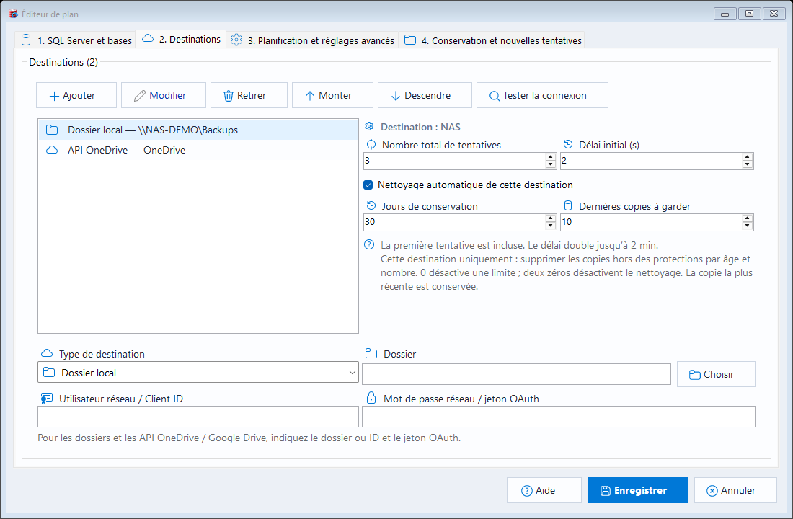793x519 pixels.
Task: Decrease Jours de conservation value
Action: [x=551, y=226]
